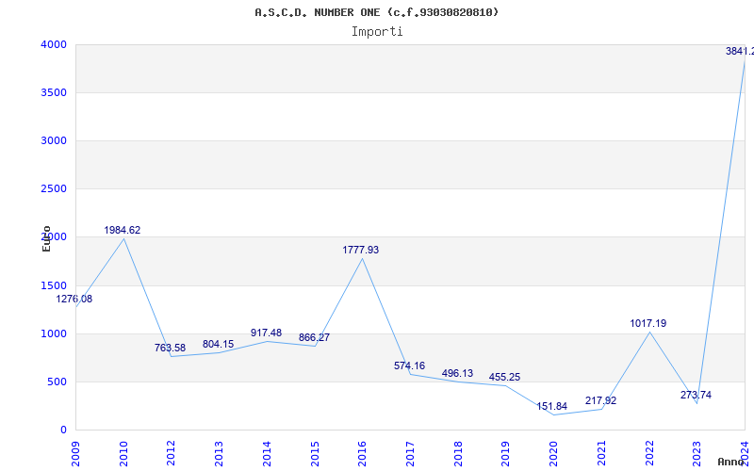Click the 2500 y-axis tick label
754x471 pixels.
click(53, 189)
